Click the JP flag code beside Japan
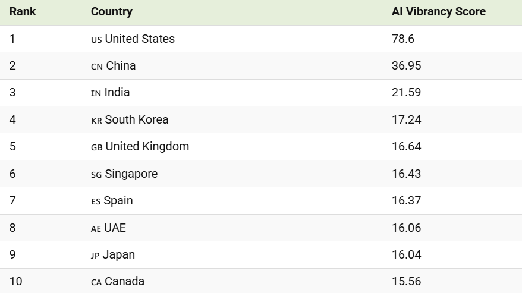 [x=95, y=256]
